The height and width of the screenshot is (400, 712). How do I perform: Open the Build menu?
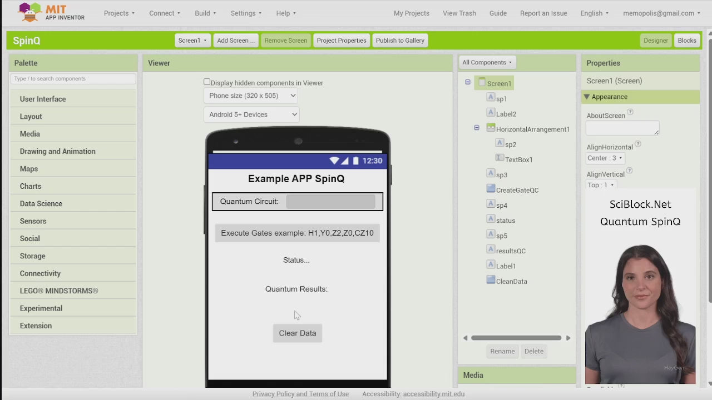205,13
